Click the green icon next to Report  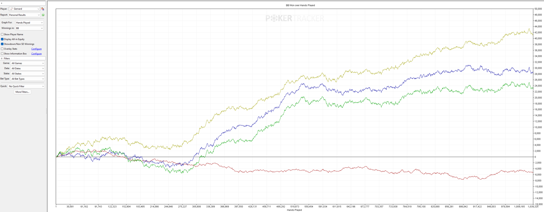pos(43,15)
